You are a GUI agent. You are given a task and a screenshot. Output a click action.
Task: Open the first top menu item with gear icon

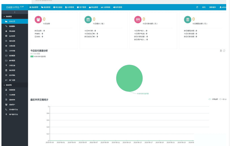tap(34, 7)
